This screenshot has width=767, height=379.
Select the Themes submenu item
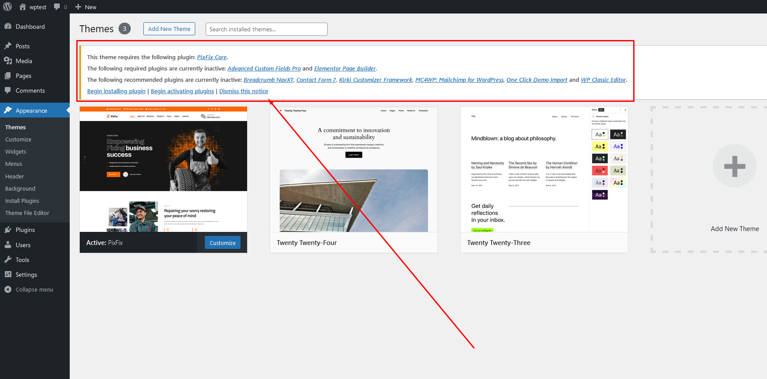tap(15, 127)
